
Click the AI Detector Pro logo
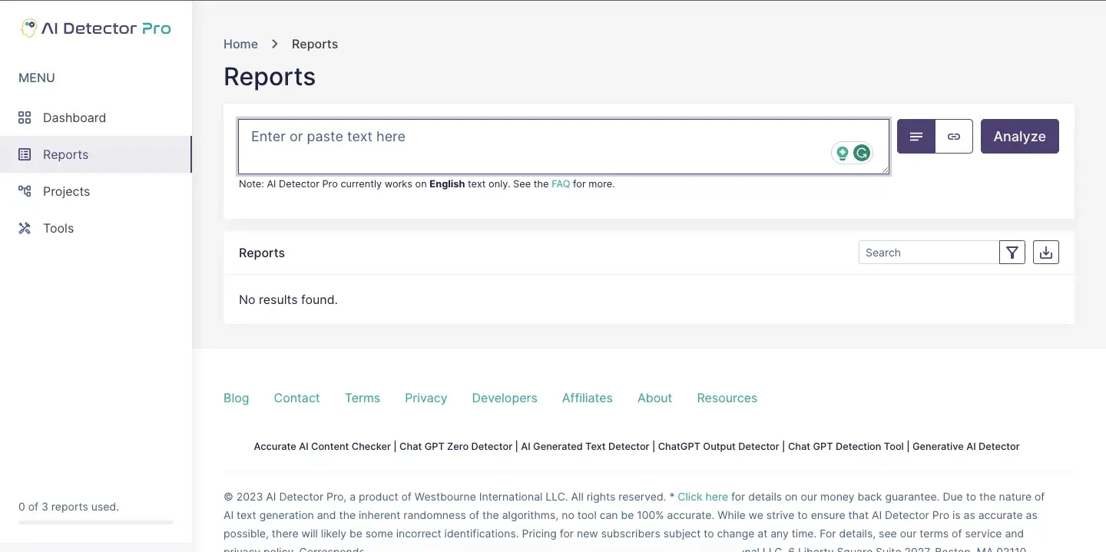(x=96, y=28)
